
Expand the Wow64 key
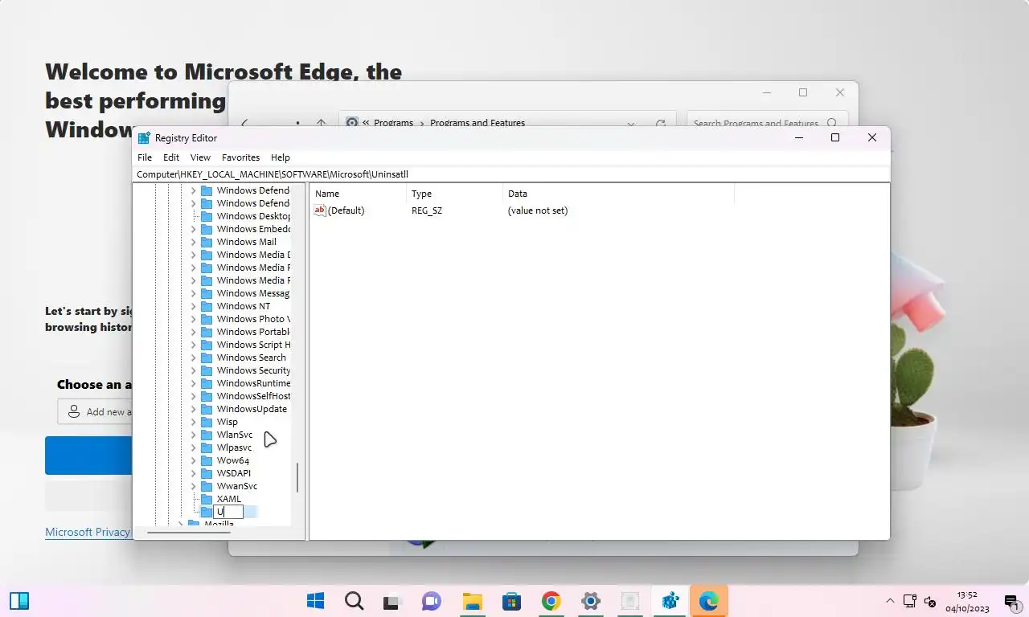pyautogui.click(x=193, y=460)
